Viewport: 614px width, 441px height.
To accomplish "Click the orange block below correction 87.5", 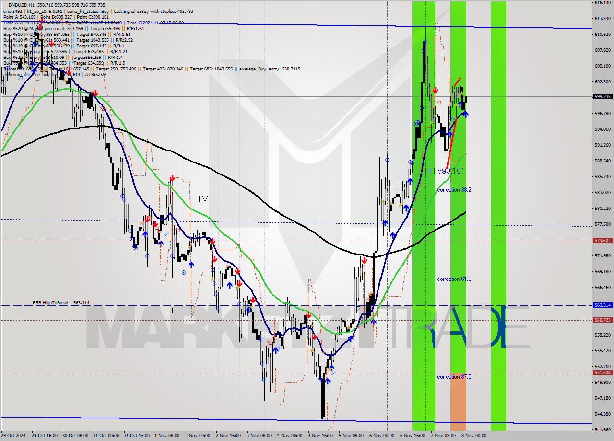I will [x=458, y=402].
